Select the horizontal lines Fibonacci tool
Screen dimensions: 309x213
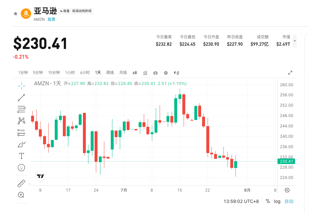coord(21,109)
